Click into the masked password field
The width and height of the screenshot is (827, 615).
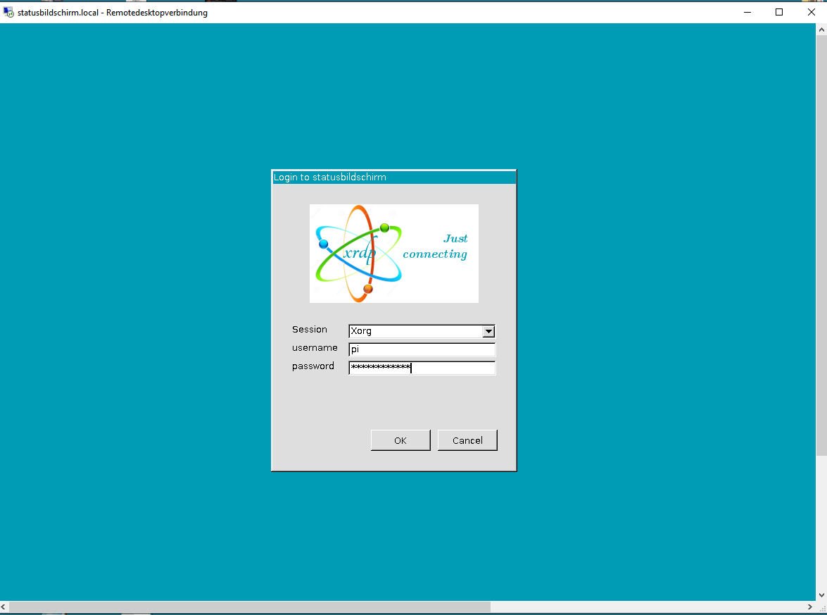coord(422,368)
